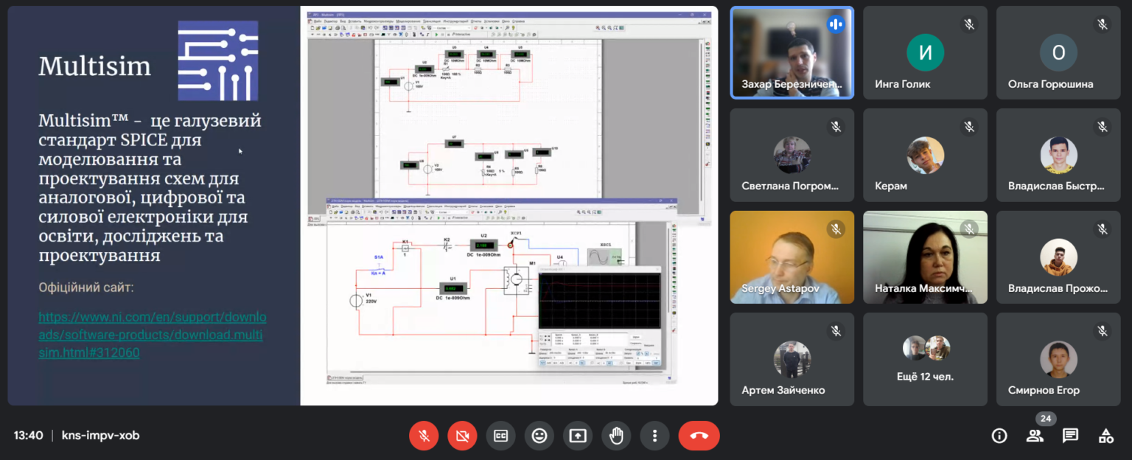This screenshot has height=460, width=1132.
Task: Open activities shapes icon
Action: [x=1105, y=436]
